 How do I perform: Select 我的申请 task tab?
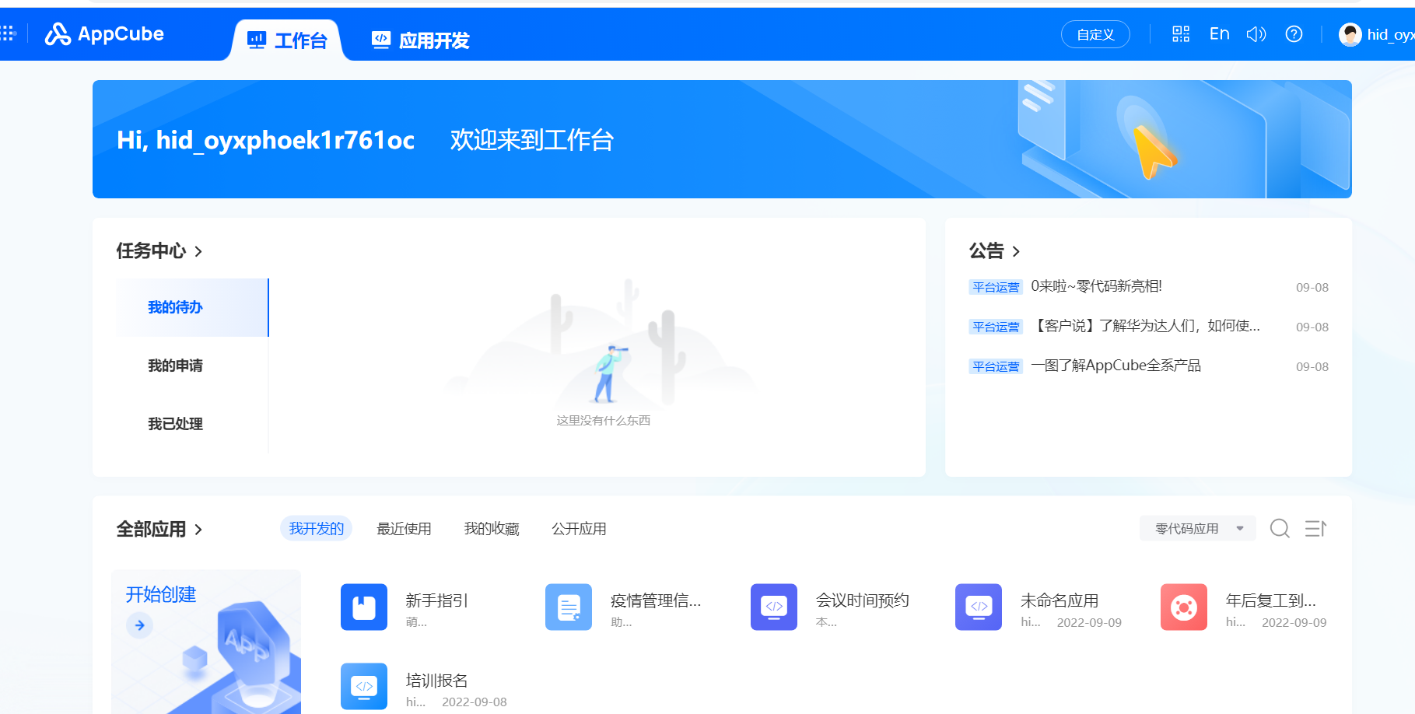(192, 366)
